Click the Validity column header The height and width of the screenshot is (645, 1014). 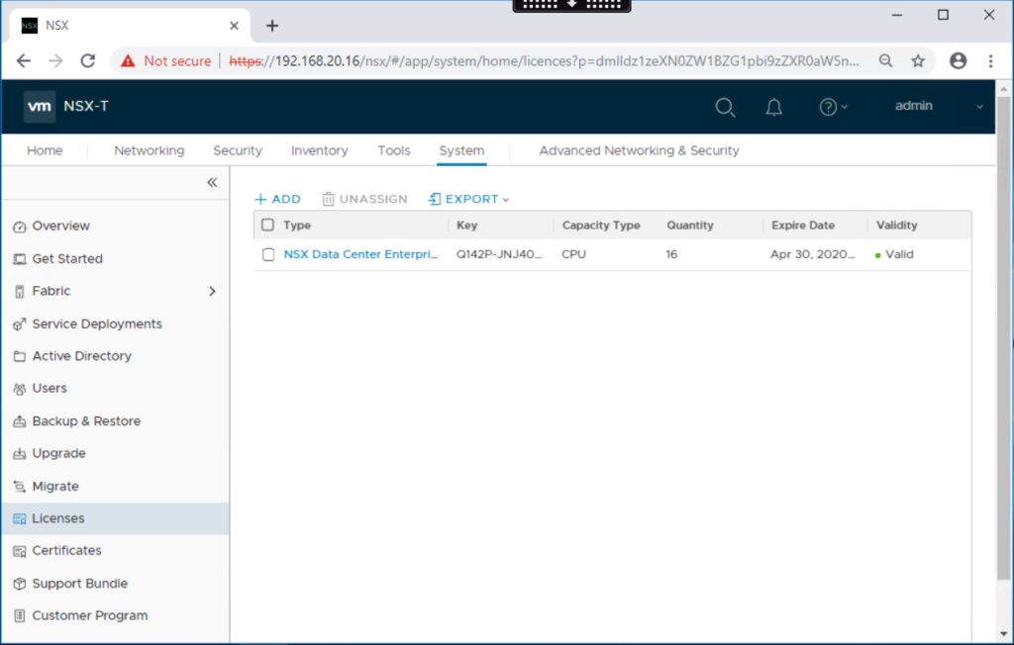coord(896,225)
